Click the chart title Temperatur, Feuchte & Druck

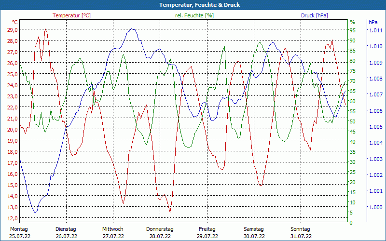click(x=199, y=5)
